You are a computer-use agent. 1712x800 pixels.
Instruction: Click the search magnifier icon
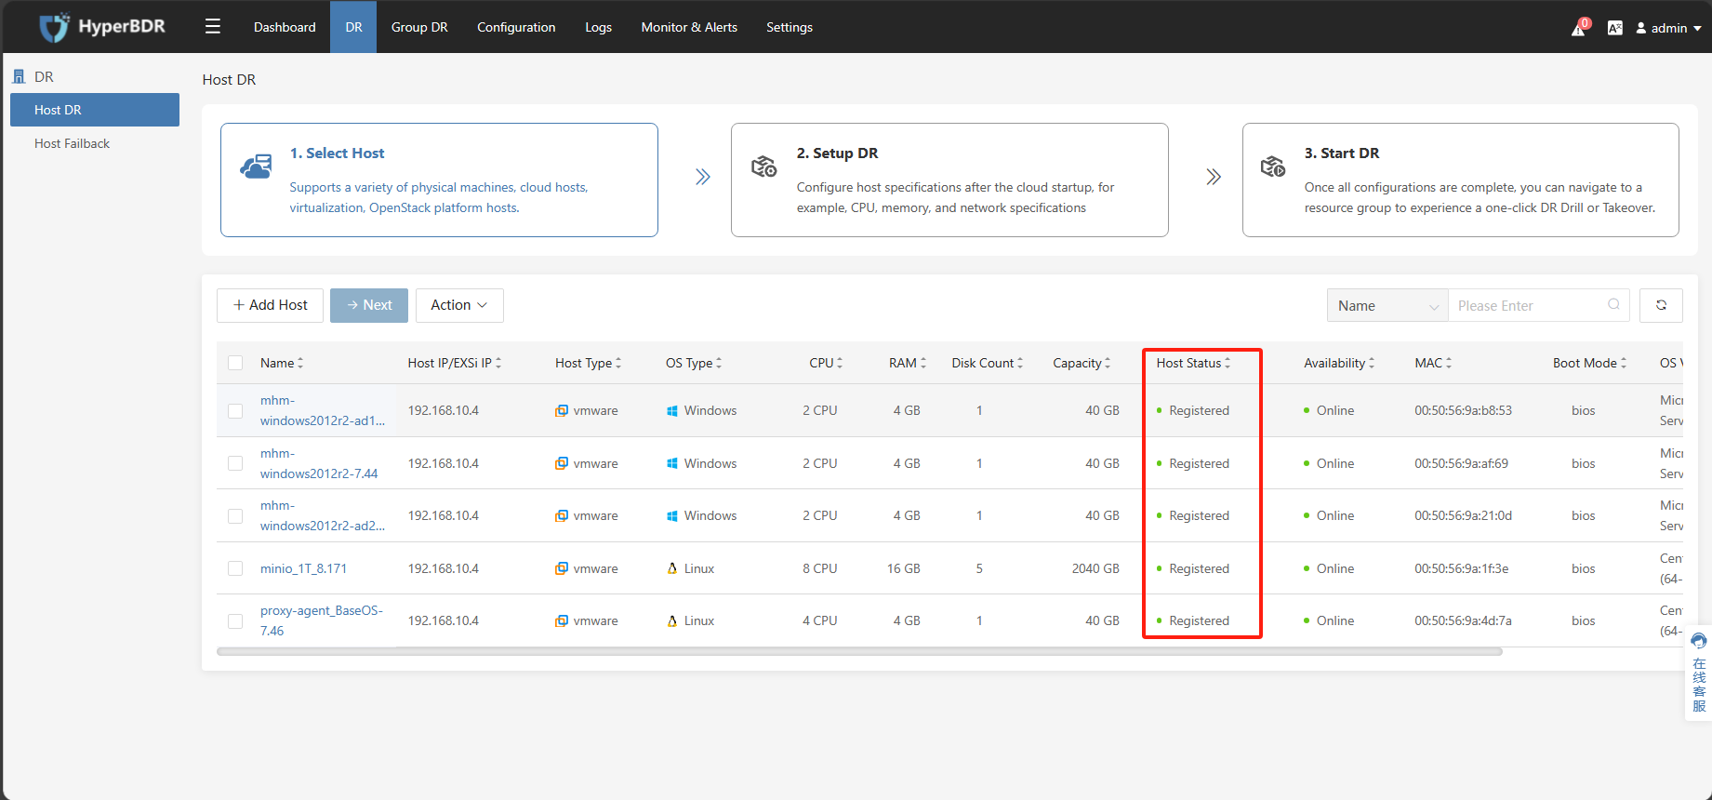(1613, 304)
